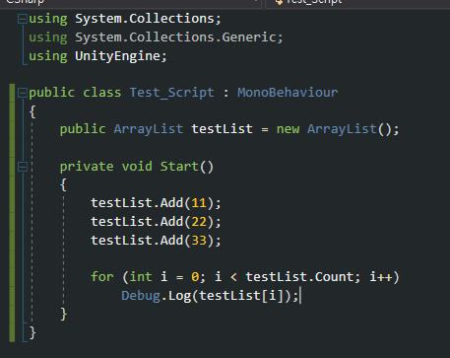Click System.Collections.Generic namespace
This screenshot has width=450, height=358.
coord(175,37)
